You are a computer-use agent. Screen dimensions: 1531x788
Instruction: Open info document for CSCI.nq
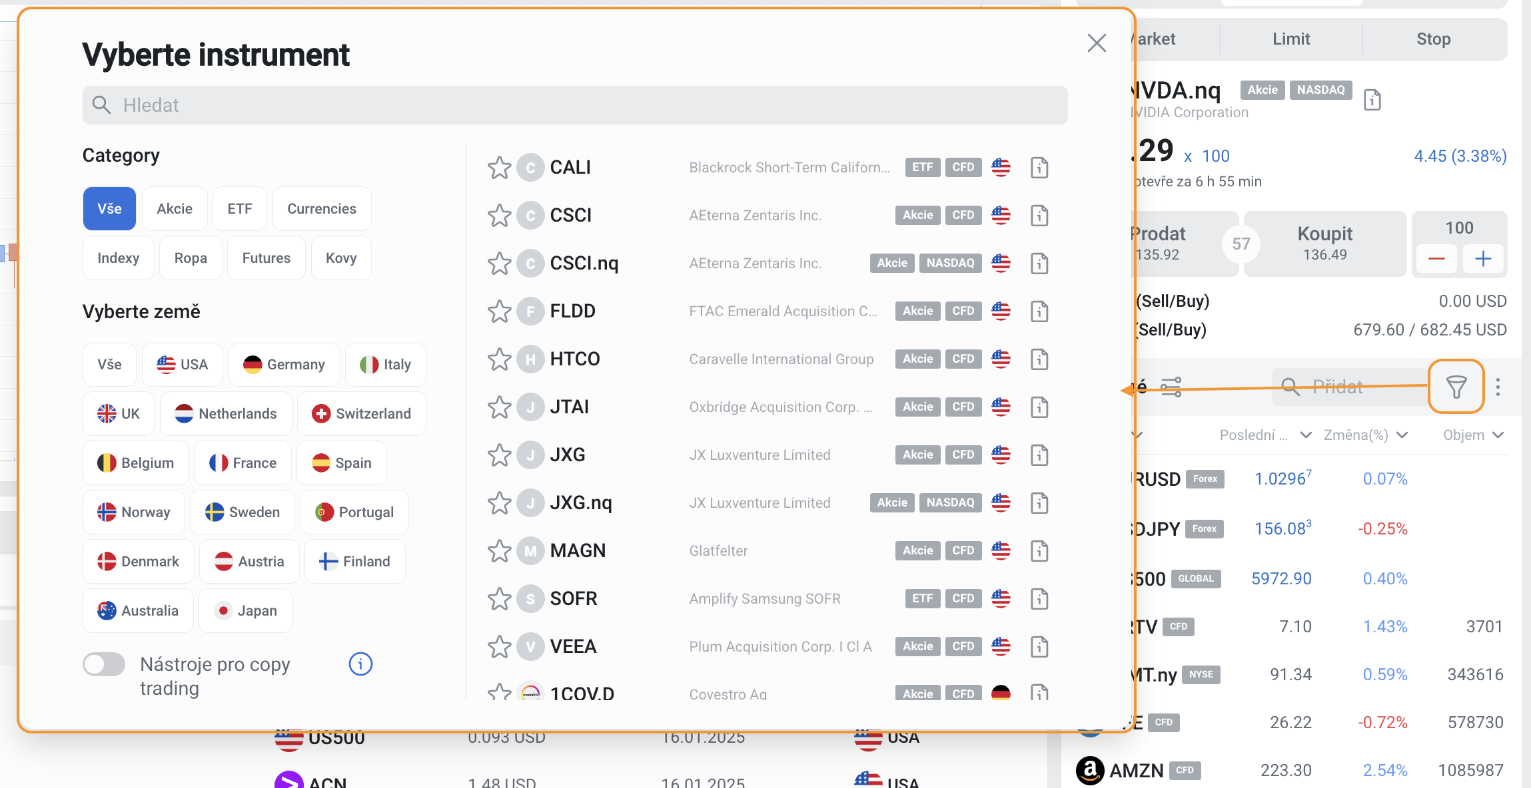coord(1039,264)
